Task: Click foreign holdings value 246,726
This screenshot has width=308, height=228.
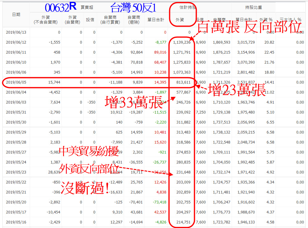Action: coord(183,102)
